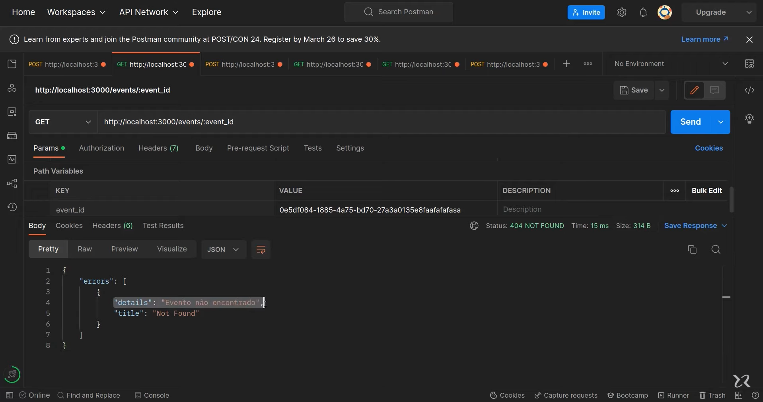The height and width of the screenshot is (402, 763).
Task: Dismiss the POST/CON banner with X
Action: [749, 39]
